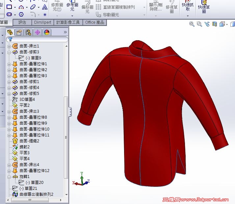Open the FeatureManager design tree tab
Image resolution: width=235 pixels, height=204 pixels.
pyautogui.click(x=10, y=32)
